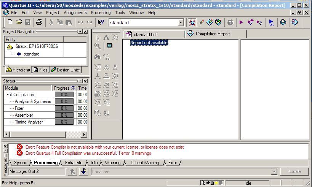Select the Files tab
Viewport: 312px width, 187px height.
point(41,70)
